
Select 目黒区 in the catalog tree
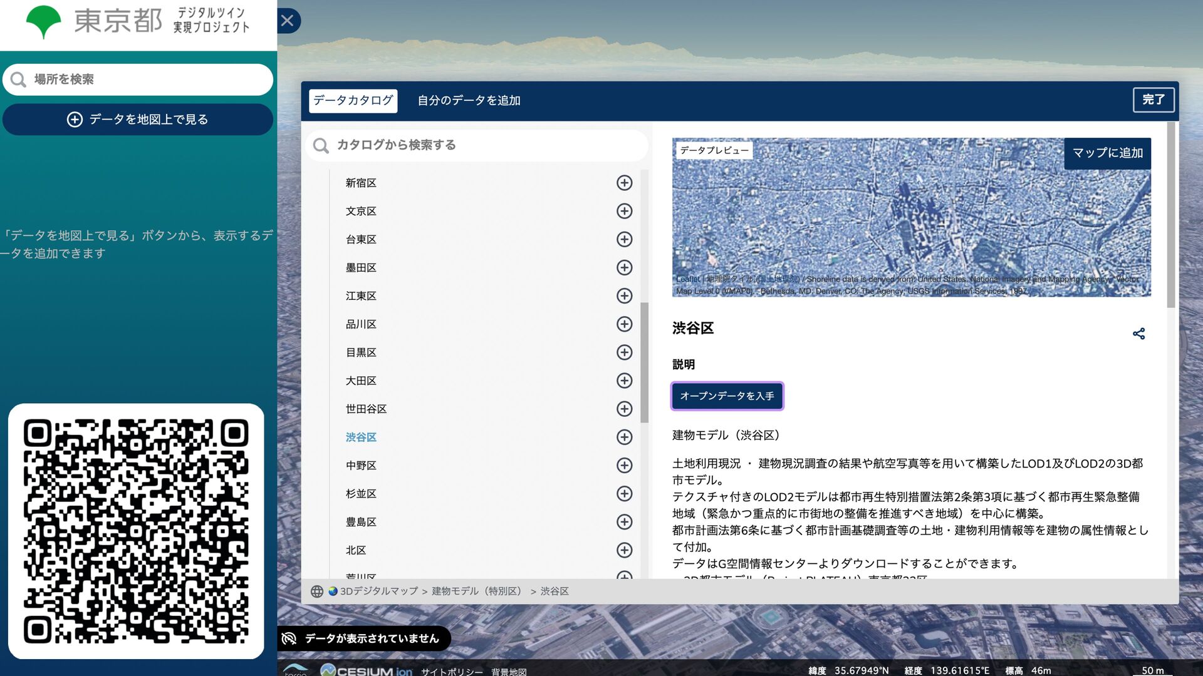pos(361,352)
